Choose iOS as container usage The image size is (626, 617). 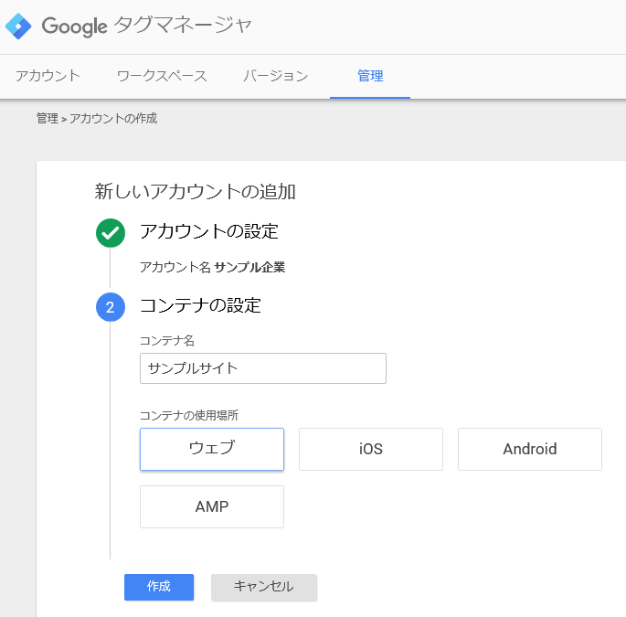pyautogui.click(x=371, y=450)
